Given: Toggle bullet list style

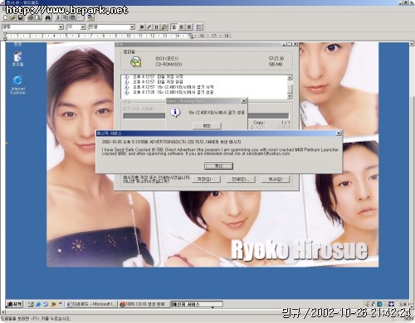Looking at the screenshot, I should point(199,27).
